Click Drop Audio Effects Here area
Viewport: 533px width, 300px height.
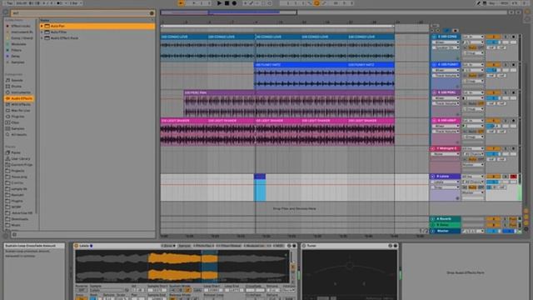click(465, 272)
